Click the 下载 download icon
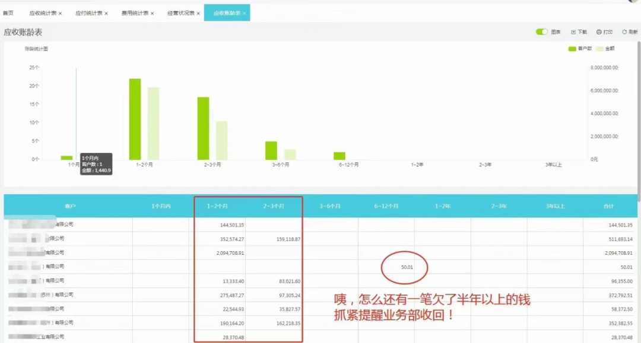Screen dimensions: 641x343 (573, 32)
